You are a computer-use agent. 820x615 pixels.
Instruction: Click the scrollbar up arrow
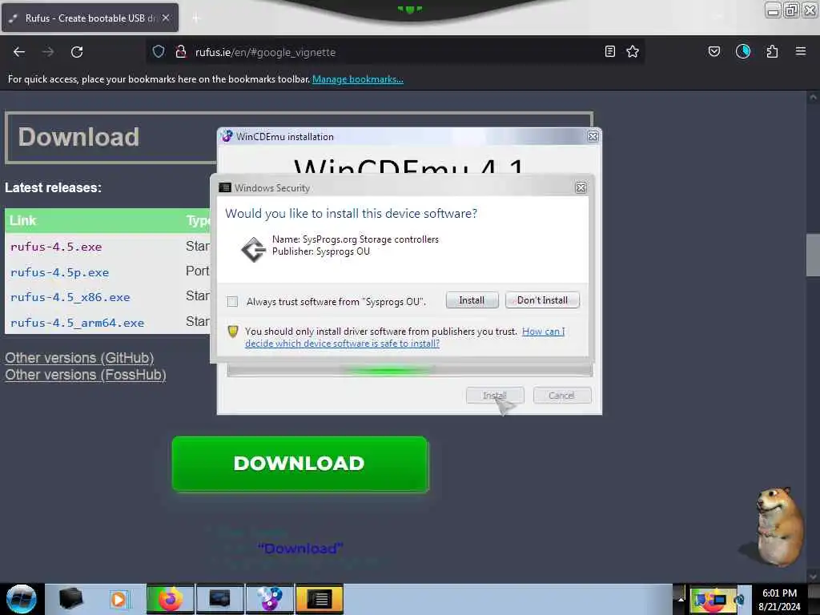point(813,97)
